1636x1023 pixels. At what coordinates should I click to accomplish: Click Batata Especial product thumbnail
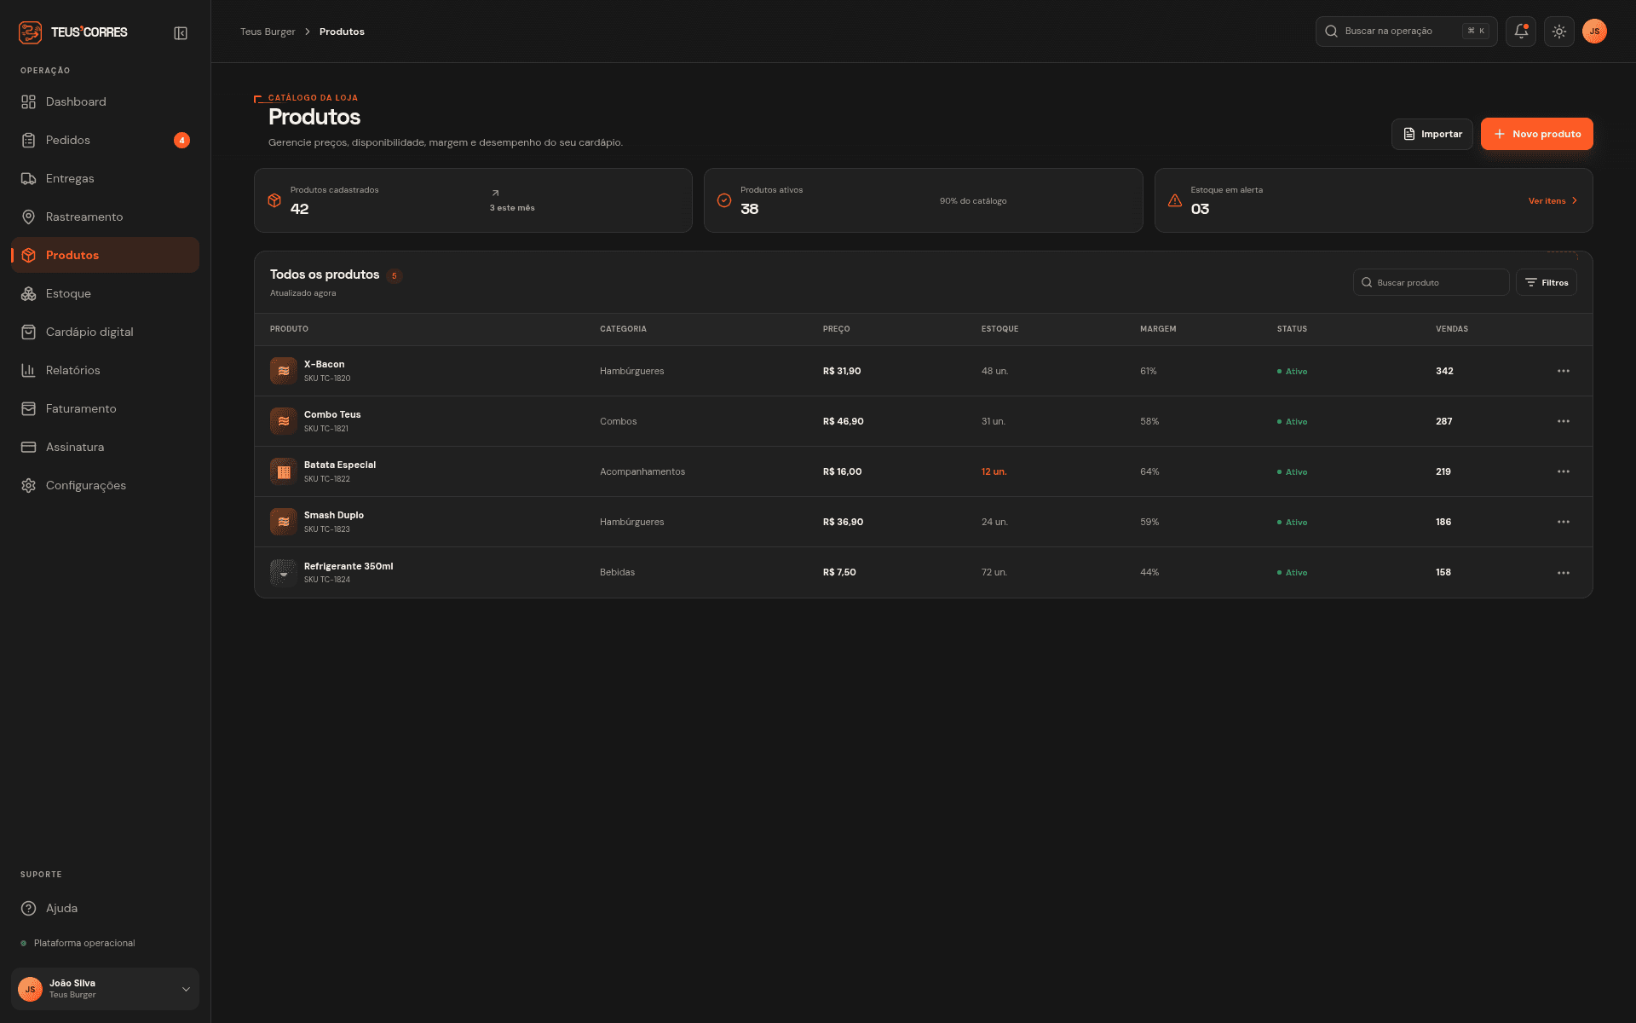(284, 471)
